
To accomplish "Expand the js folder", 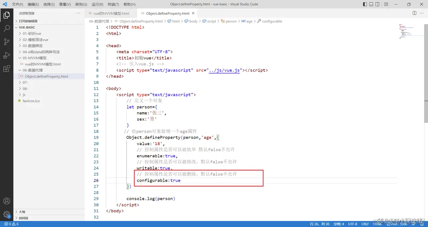I will click(x=49, y=95).
